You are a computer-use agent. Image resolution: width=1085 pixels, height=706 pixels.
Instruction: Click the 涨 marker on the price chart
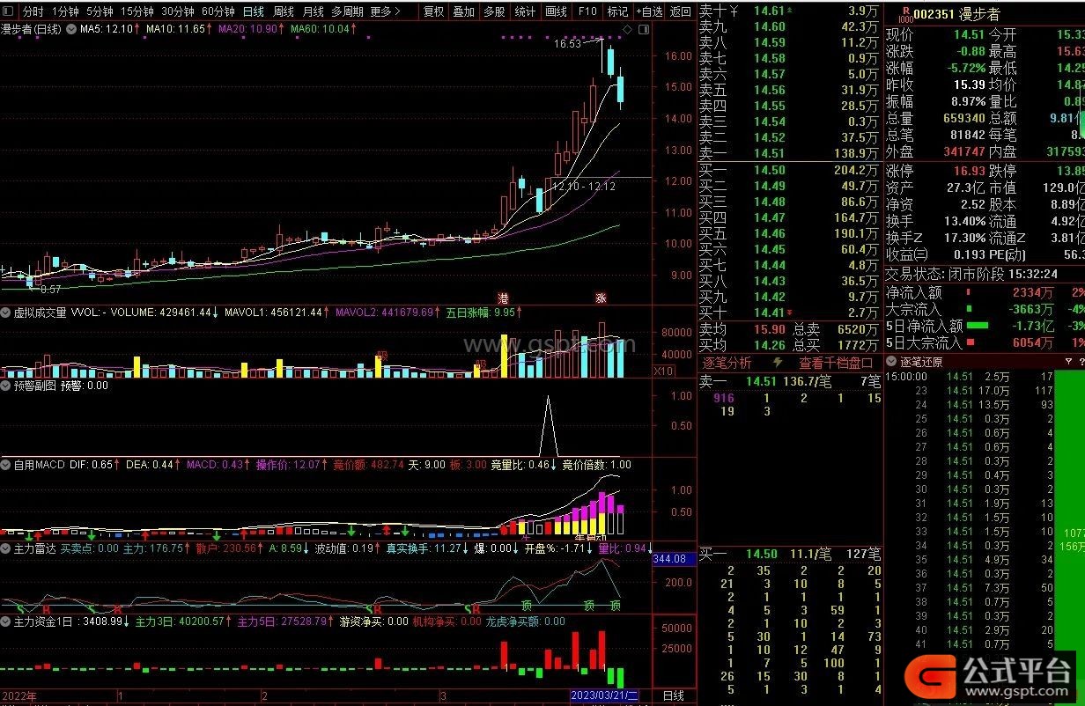[x=602, y=297]
